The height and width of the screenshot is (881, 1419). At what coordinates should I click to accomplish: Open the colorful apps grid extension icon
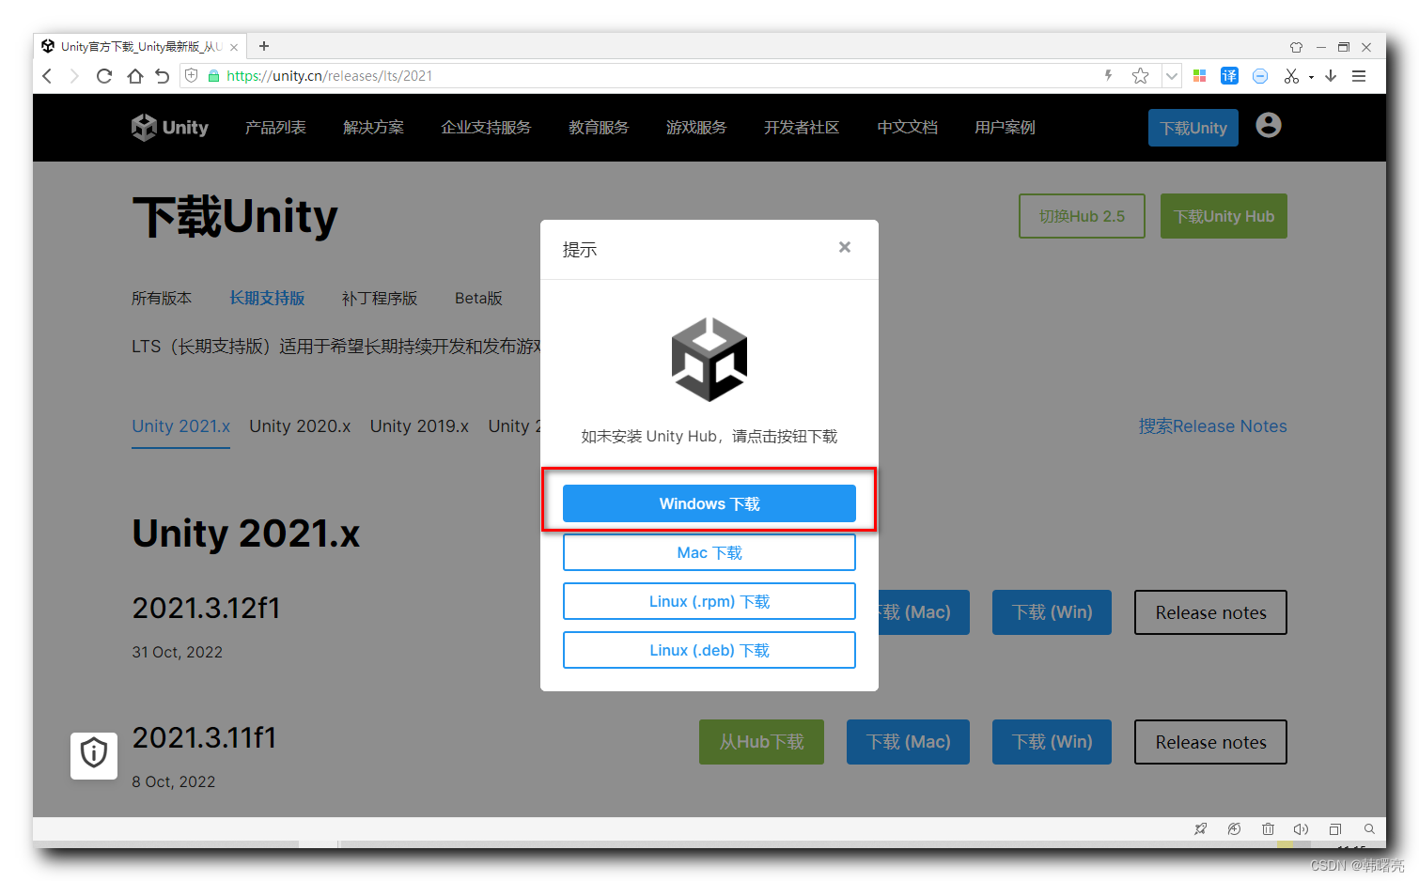coord(1199,76)
